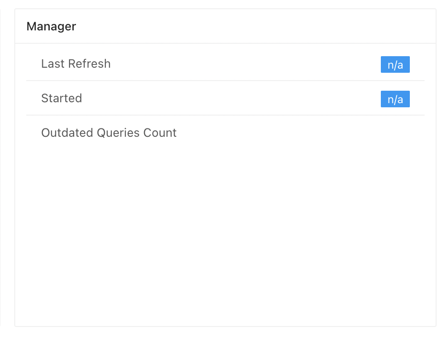Select the Last Refresh row
The width and height of the screenshot is (443, 338).
click(x=226, y=64)
